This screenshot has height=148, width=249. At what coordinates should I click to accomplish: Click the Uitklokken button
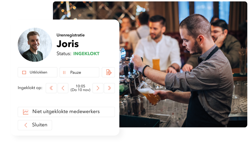click(37, 72)
